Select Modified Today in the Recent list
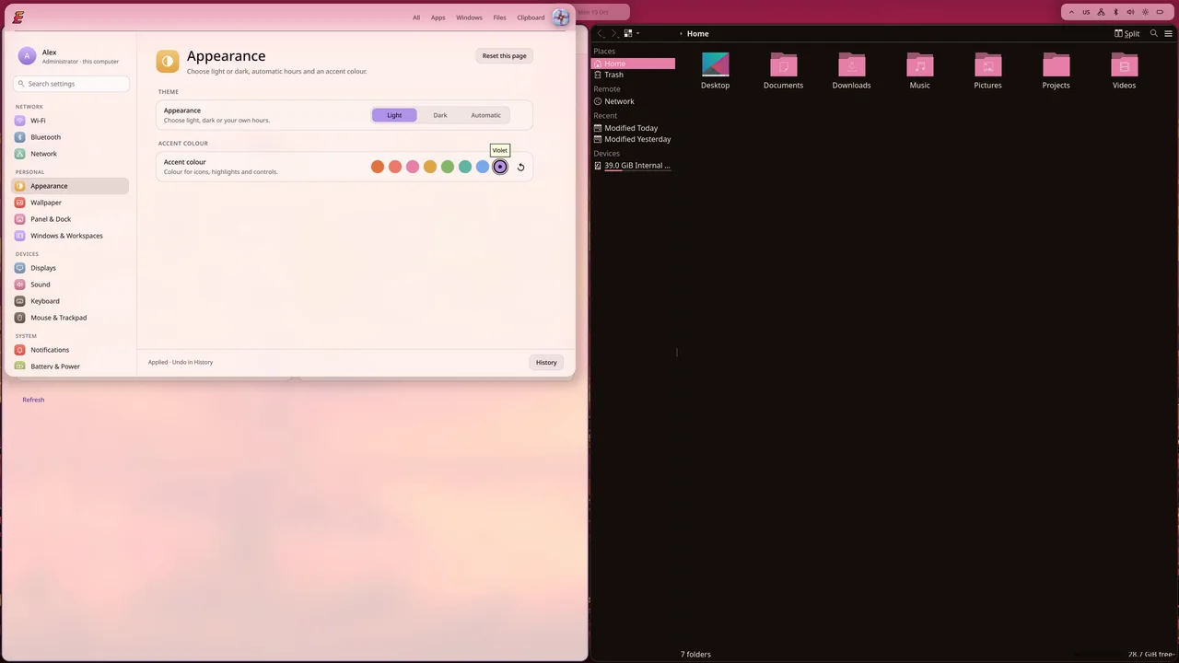Image resolution: width=1179 pixels, height=663 pixels. [633, 128]
